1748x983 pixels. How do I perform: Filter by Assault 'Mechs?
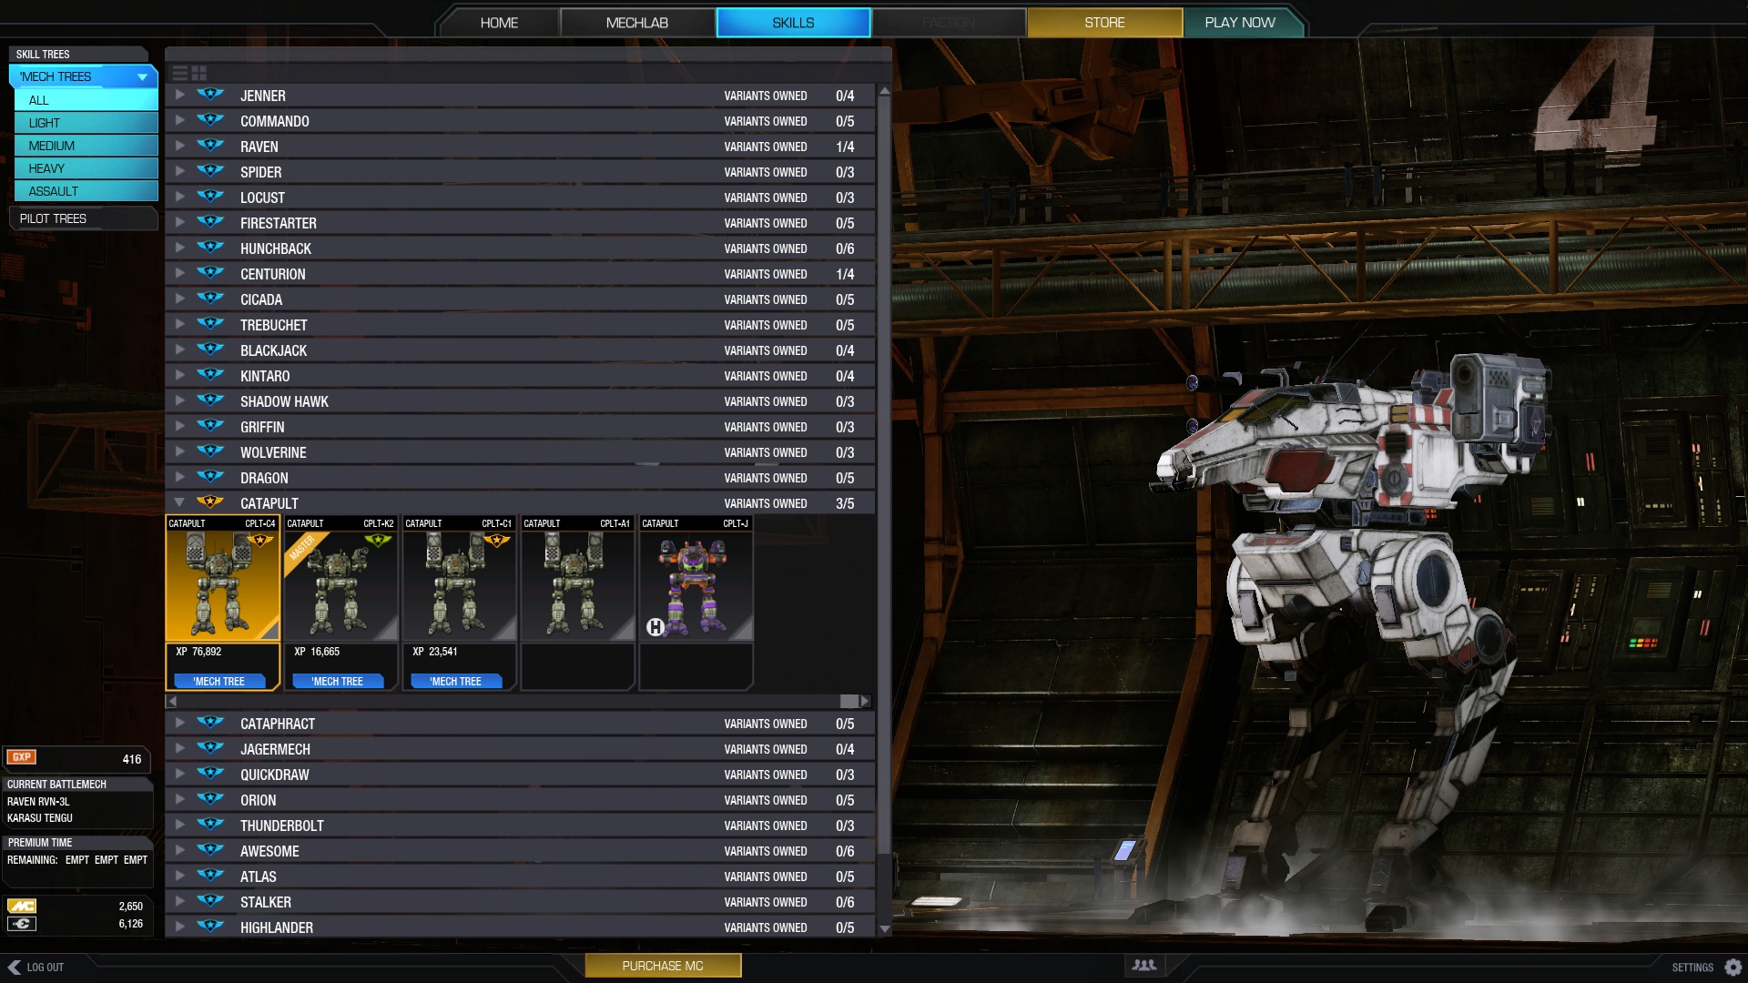[86, 191]
